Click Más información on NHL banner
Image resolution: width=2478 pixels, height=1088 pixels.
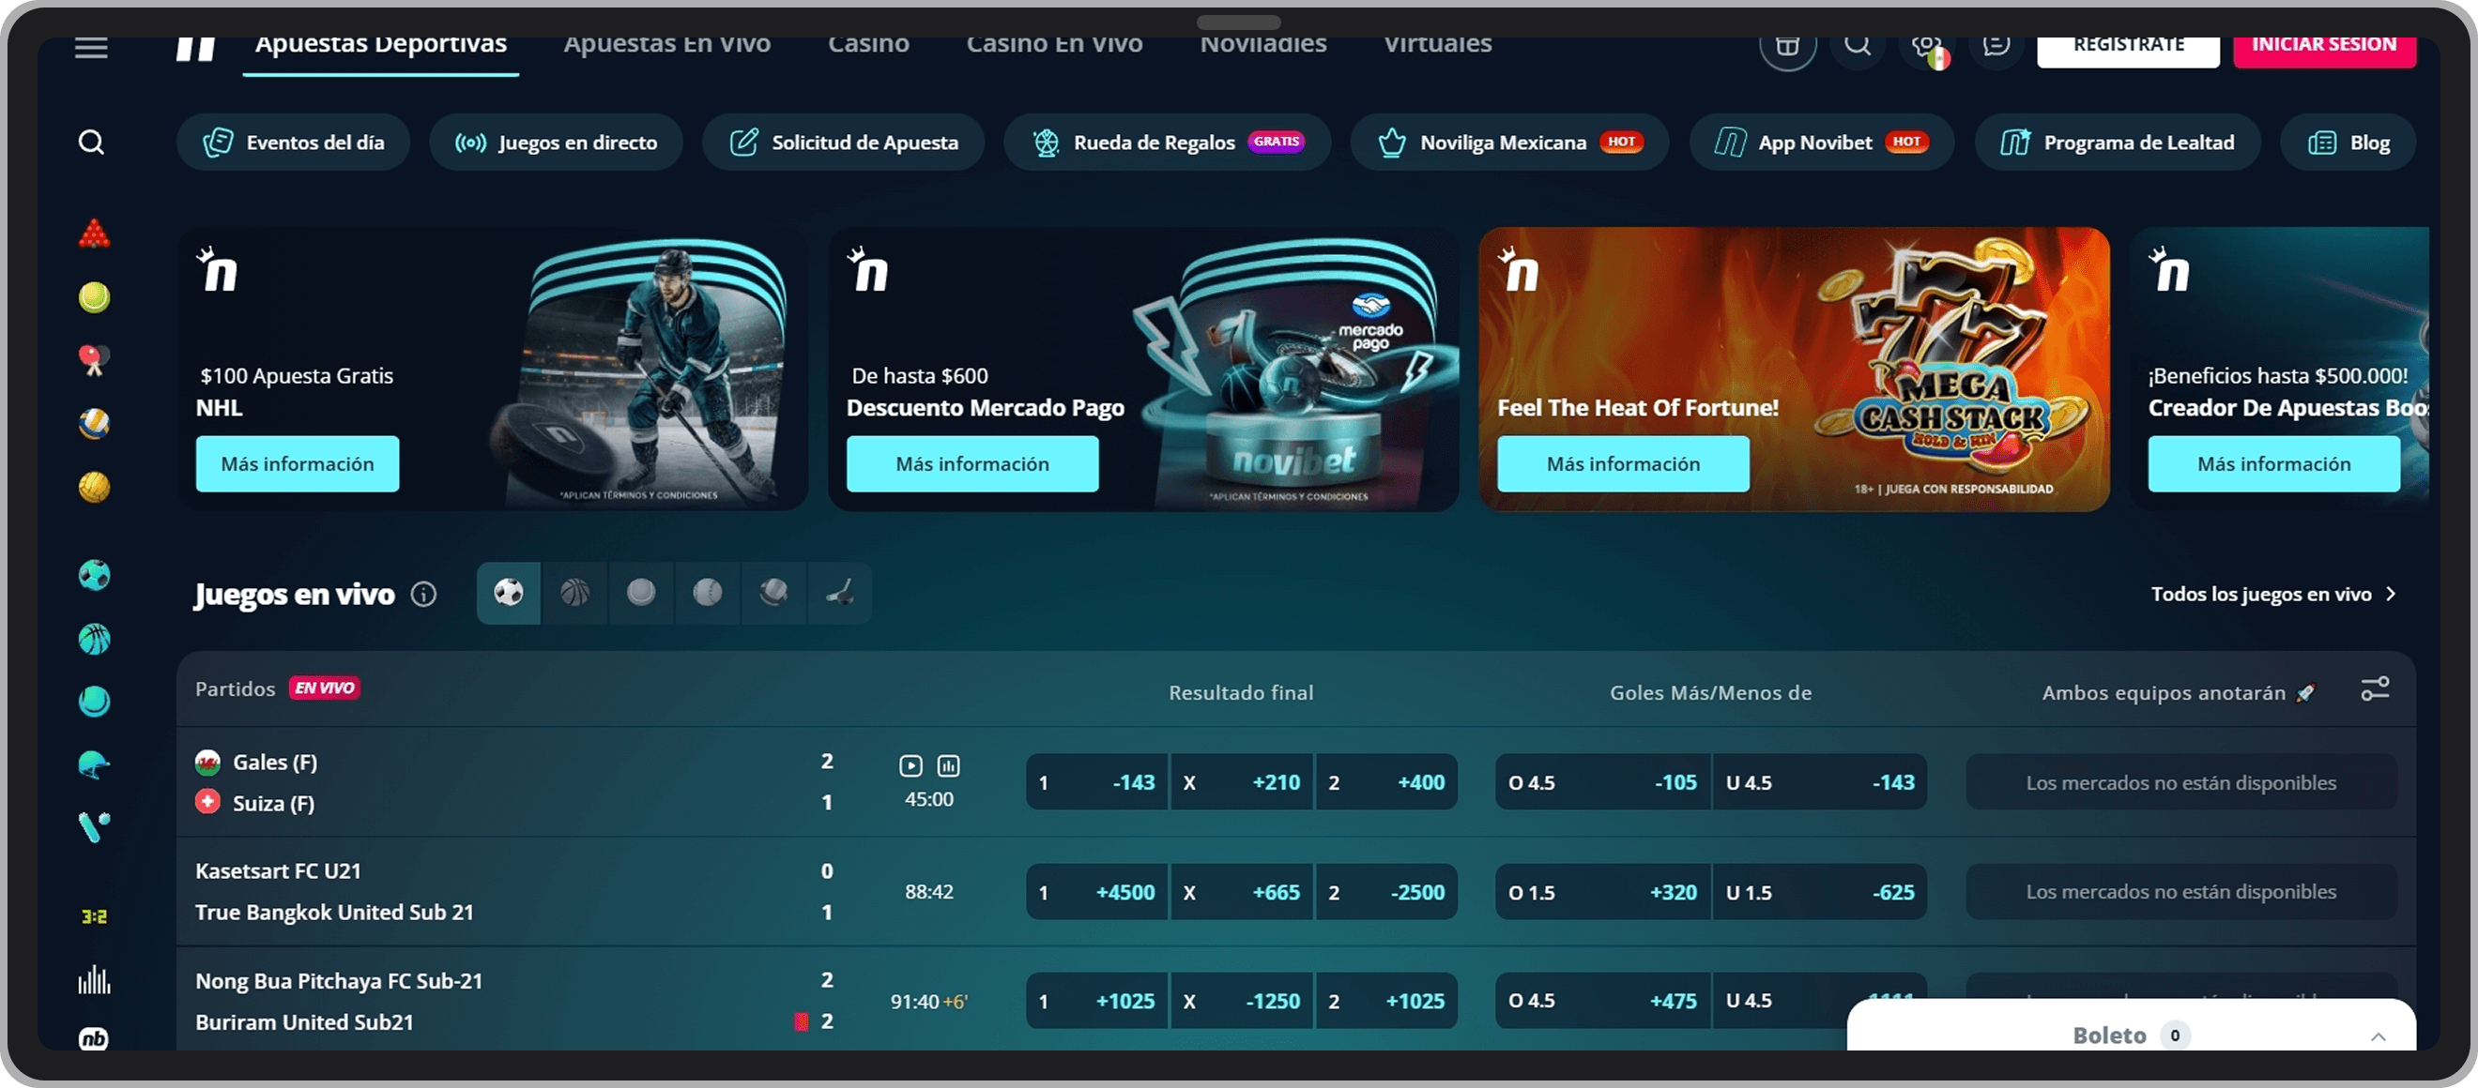pos(298,464)
